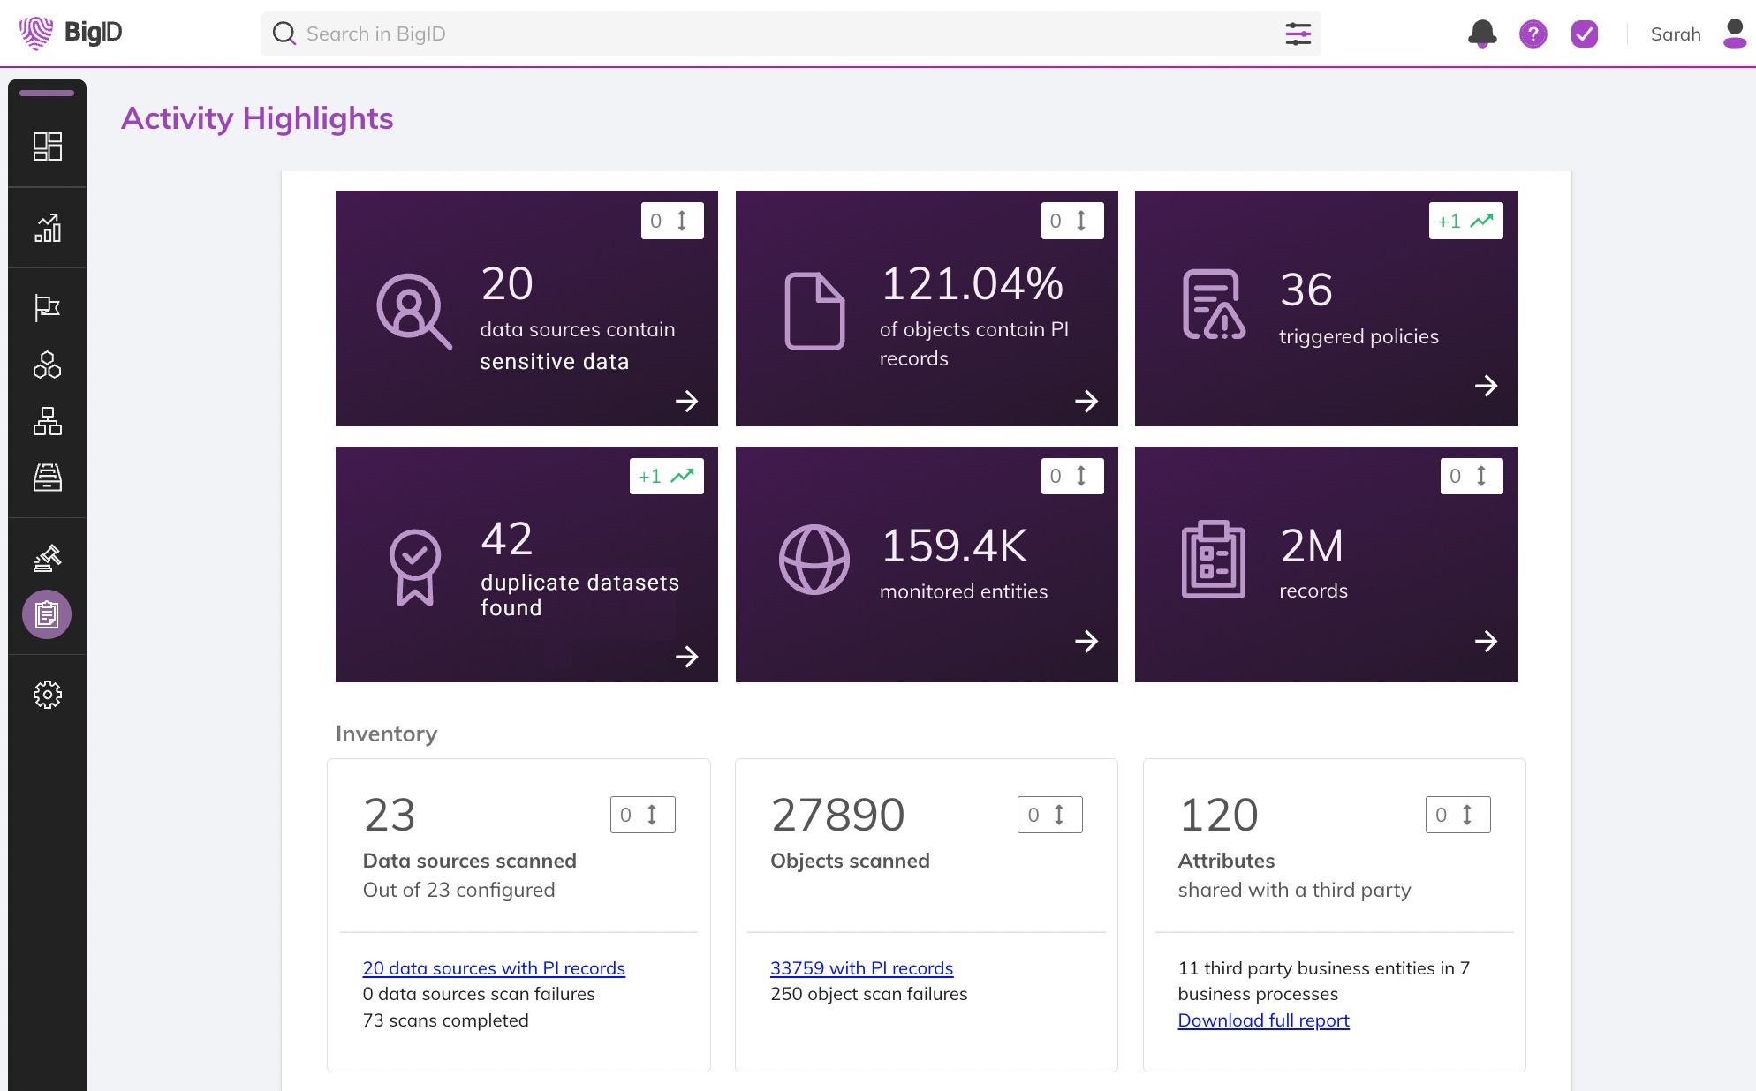
Task: Click the 0 change stepper on Data sources scanned card
Action: (x=642, y=815)
